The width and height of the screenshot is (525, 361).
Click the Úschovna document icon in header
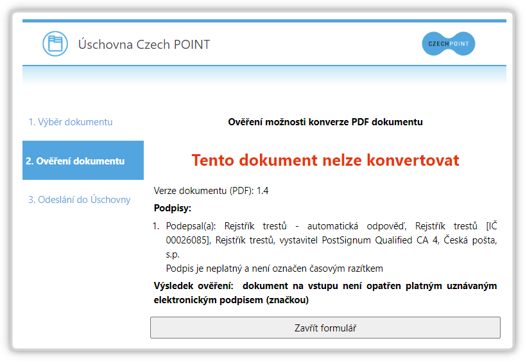coord(55,44)
